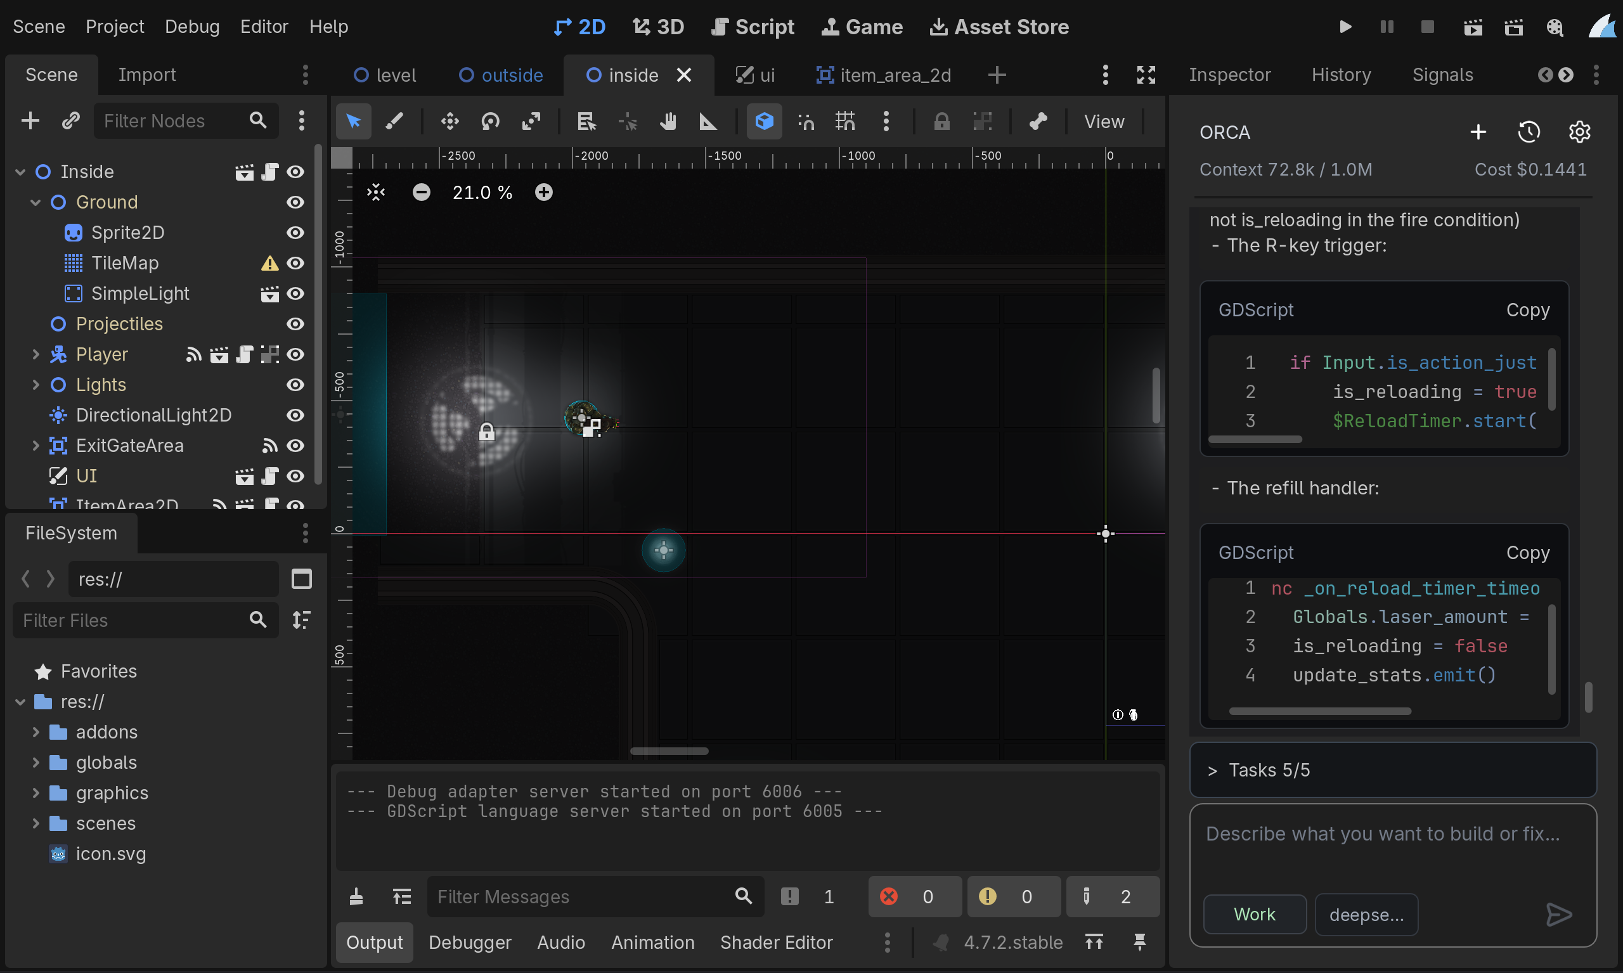Hide the Projectiles node
Viewport: 1623px width, 973px height.
point(295,324)
